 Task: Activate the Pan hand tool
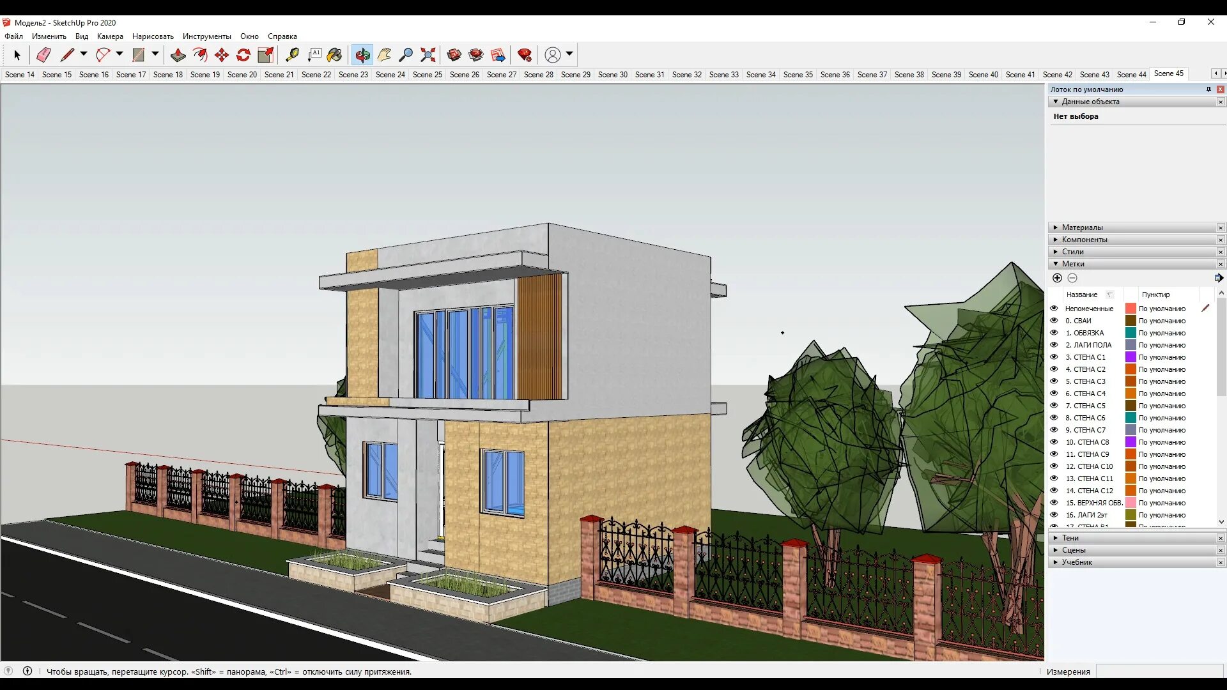384,55
